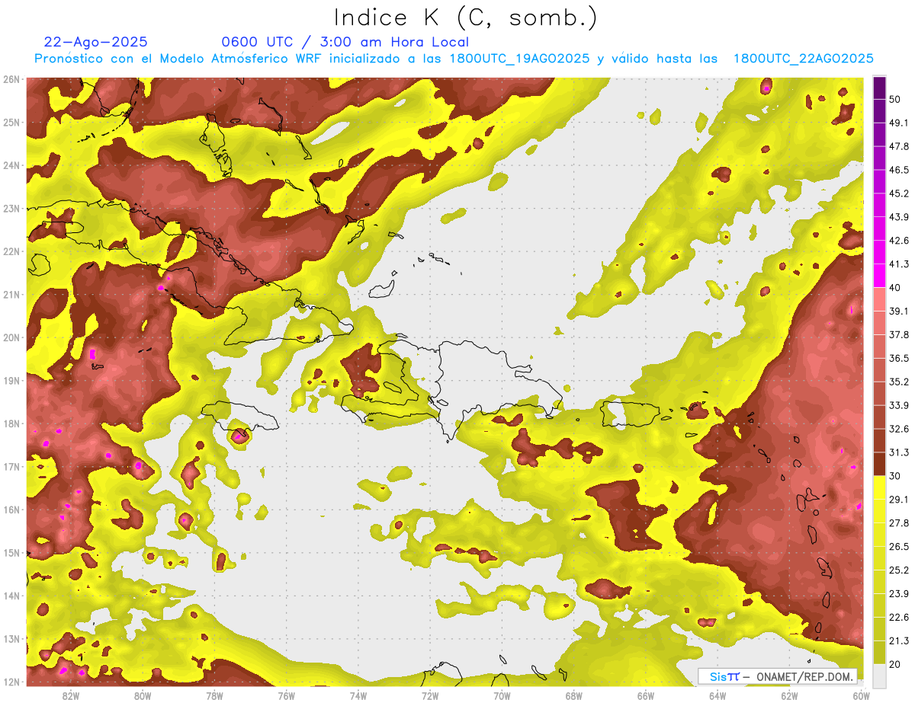This screenshot has width=915, height=706.
Task: Click the "24N" latitude axis label
Action: tap(11, 165)
